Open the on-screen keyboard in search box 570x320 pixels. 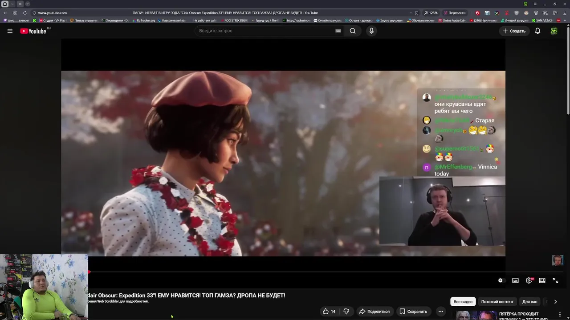click(x=338, y=31)
